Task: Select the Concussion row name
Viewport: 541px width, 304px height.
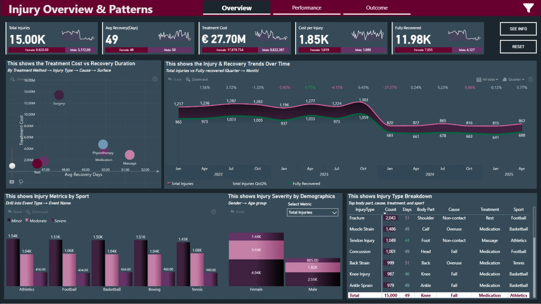Action: pos(360,252)
